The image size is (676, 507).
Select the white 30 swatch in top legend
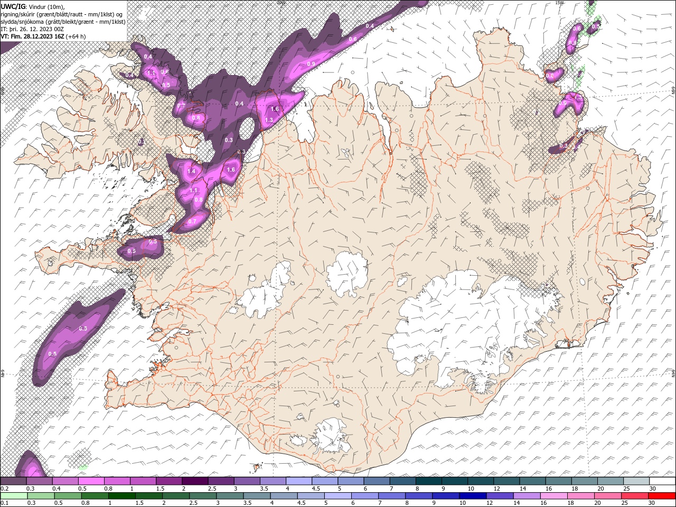tap(662, 481)
